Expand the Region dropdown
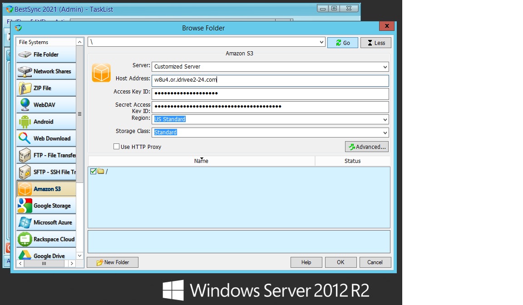 coord(385,119)
